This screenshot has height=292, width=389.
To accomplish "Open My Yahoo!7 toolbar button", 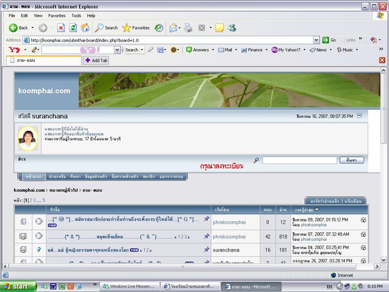I will coord(286,50).
